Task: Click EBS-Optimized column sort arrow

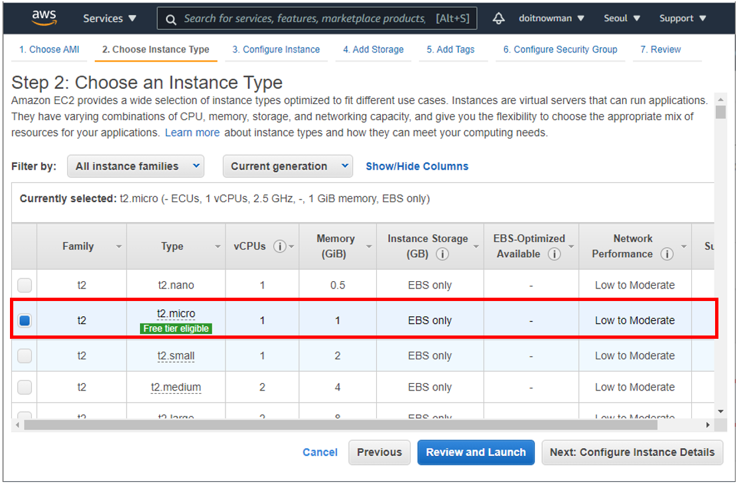Action: [572, 247]
